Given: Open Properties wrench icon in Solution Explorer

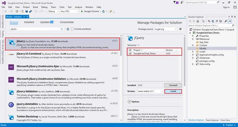Looking at the screenshot, I should click(225, 21).
